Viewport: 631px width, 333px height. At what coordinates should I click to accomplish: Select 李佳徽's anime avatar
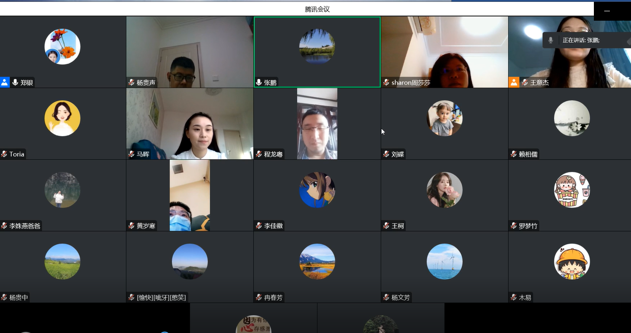(317, 190)
